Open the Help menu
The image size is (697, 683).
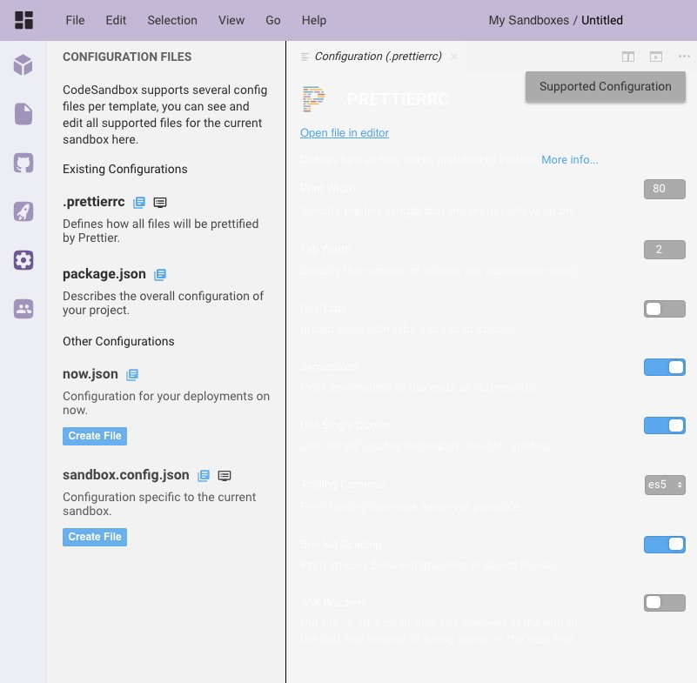coord(314,20)
